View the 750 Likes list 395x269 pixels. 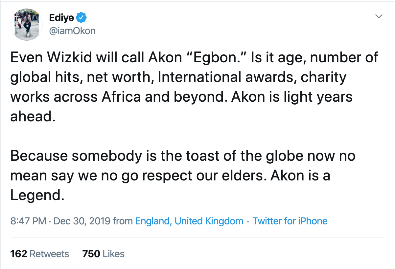coord(104,254)
